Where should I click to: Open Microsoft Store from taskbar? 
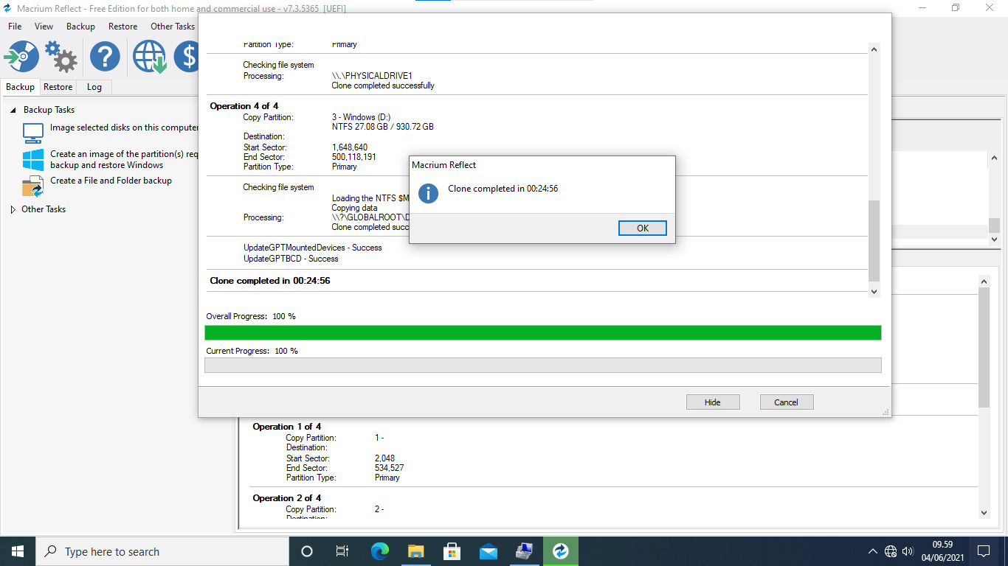coord(452,551)
